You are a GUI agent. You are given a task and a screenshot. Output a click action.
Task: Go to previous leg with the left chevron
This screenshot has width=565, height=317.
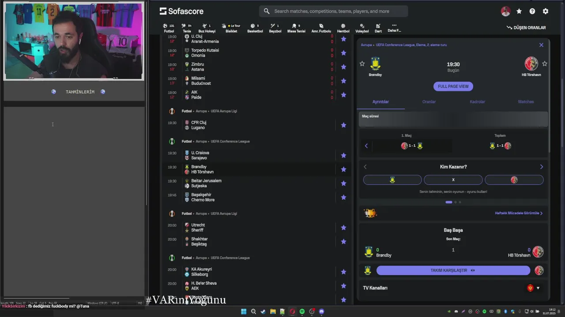(366, 146)
